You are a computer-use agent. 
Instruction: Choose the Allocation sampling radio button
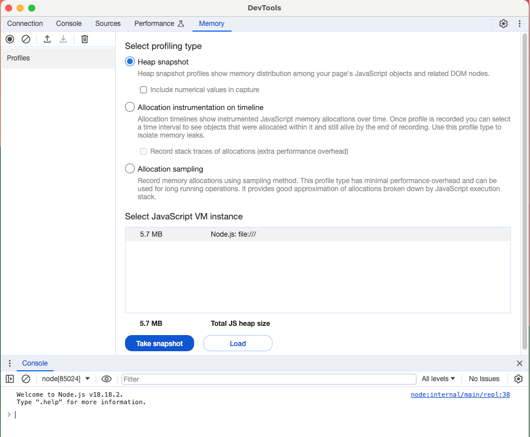click(x=130, y=169)
